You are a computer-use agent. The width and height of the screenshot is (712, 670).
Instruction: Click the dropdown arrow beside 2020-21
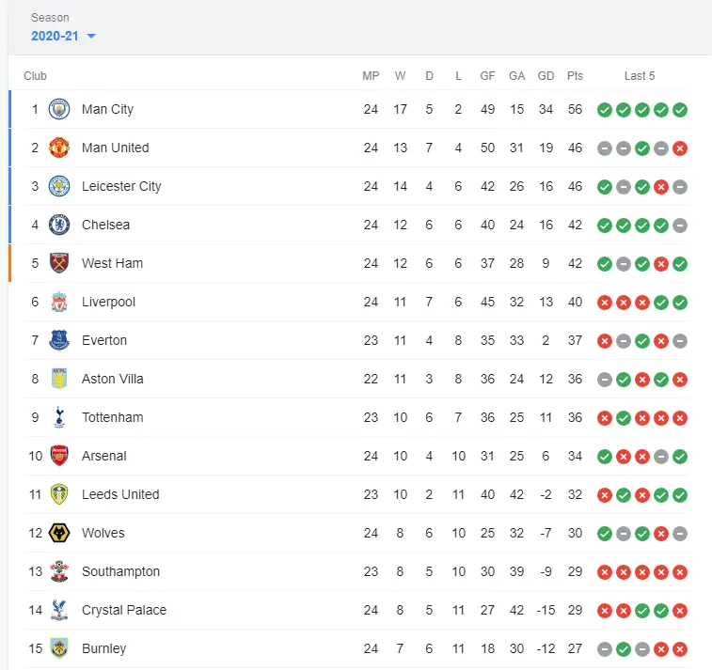coord(91,37)
